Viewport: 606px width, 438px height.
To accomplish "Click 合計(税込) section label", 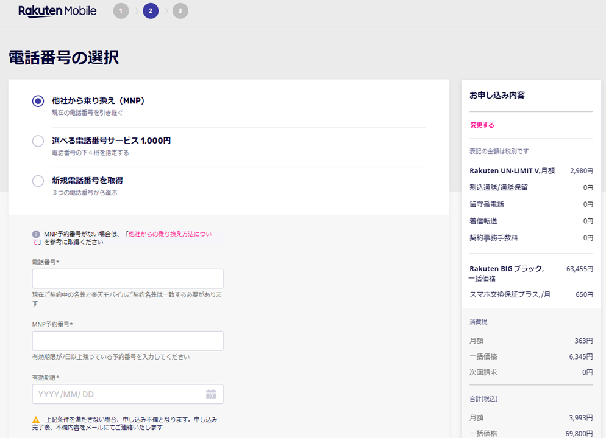I will [483, 398].
